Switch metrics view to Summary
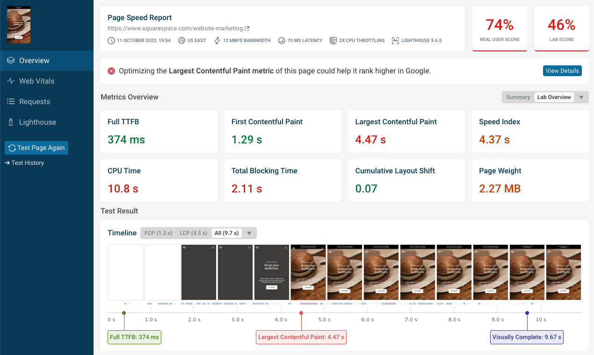 pyautogui.click(x=518, y=97)
